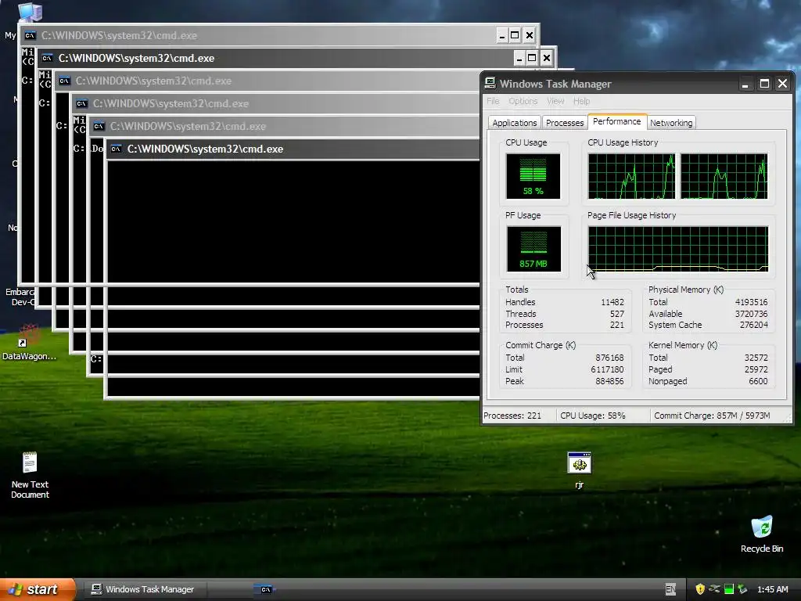
Task: Click Physical Memory Total value 4193516
Action: tap(751, 302)
